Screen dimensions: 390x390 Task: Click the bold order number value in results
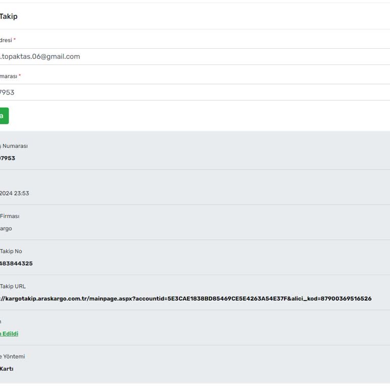(8, 158)
